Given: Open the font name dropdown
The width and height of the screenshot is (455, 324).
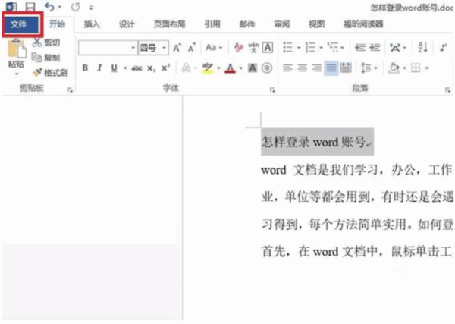Looking at the screenshot, I should pos(133,48).
